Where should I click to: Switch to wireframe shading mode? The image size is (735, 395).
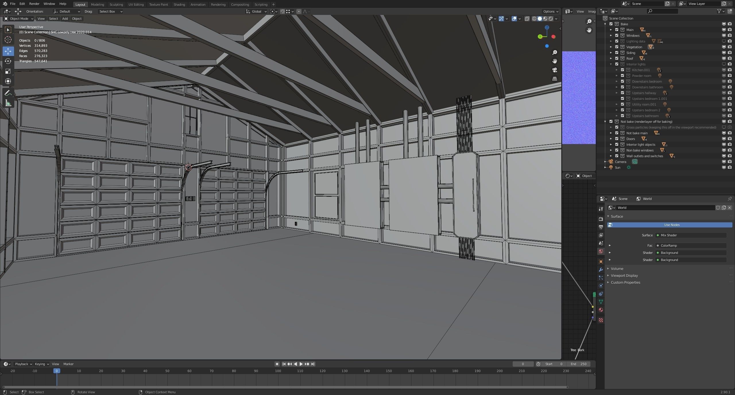click(534, 19)
